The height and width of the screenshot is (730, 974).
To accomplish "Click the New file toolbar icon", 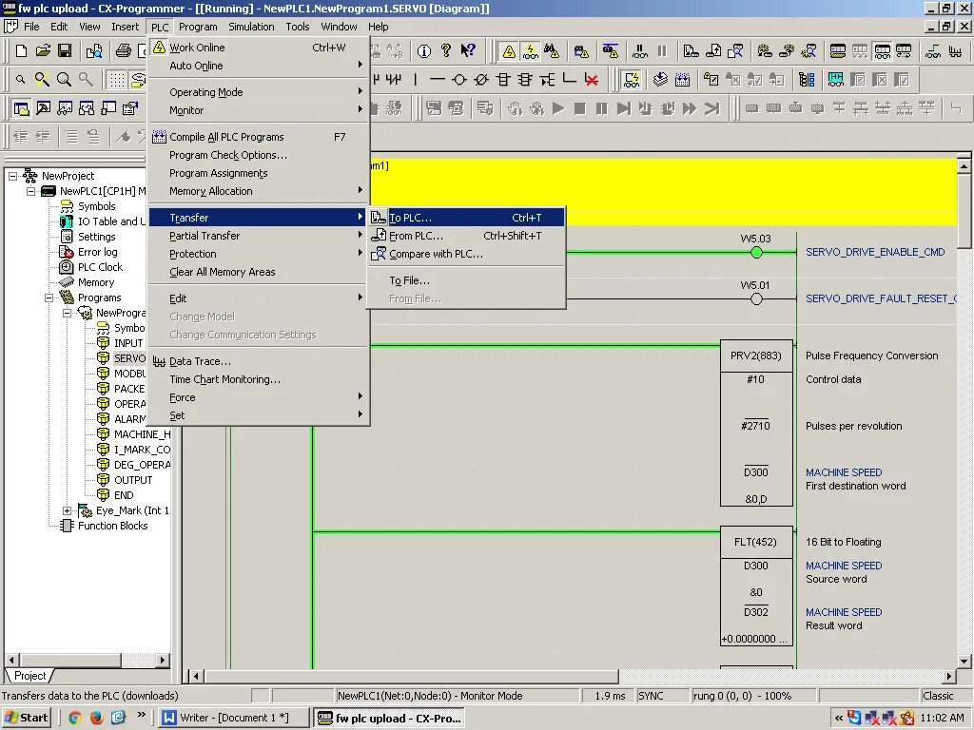I will coord(21,51).
